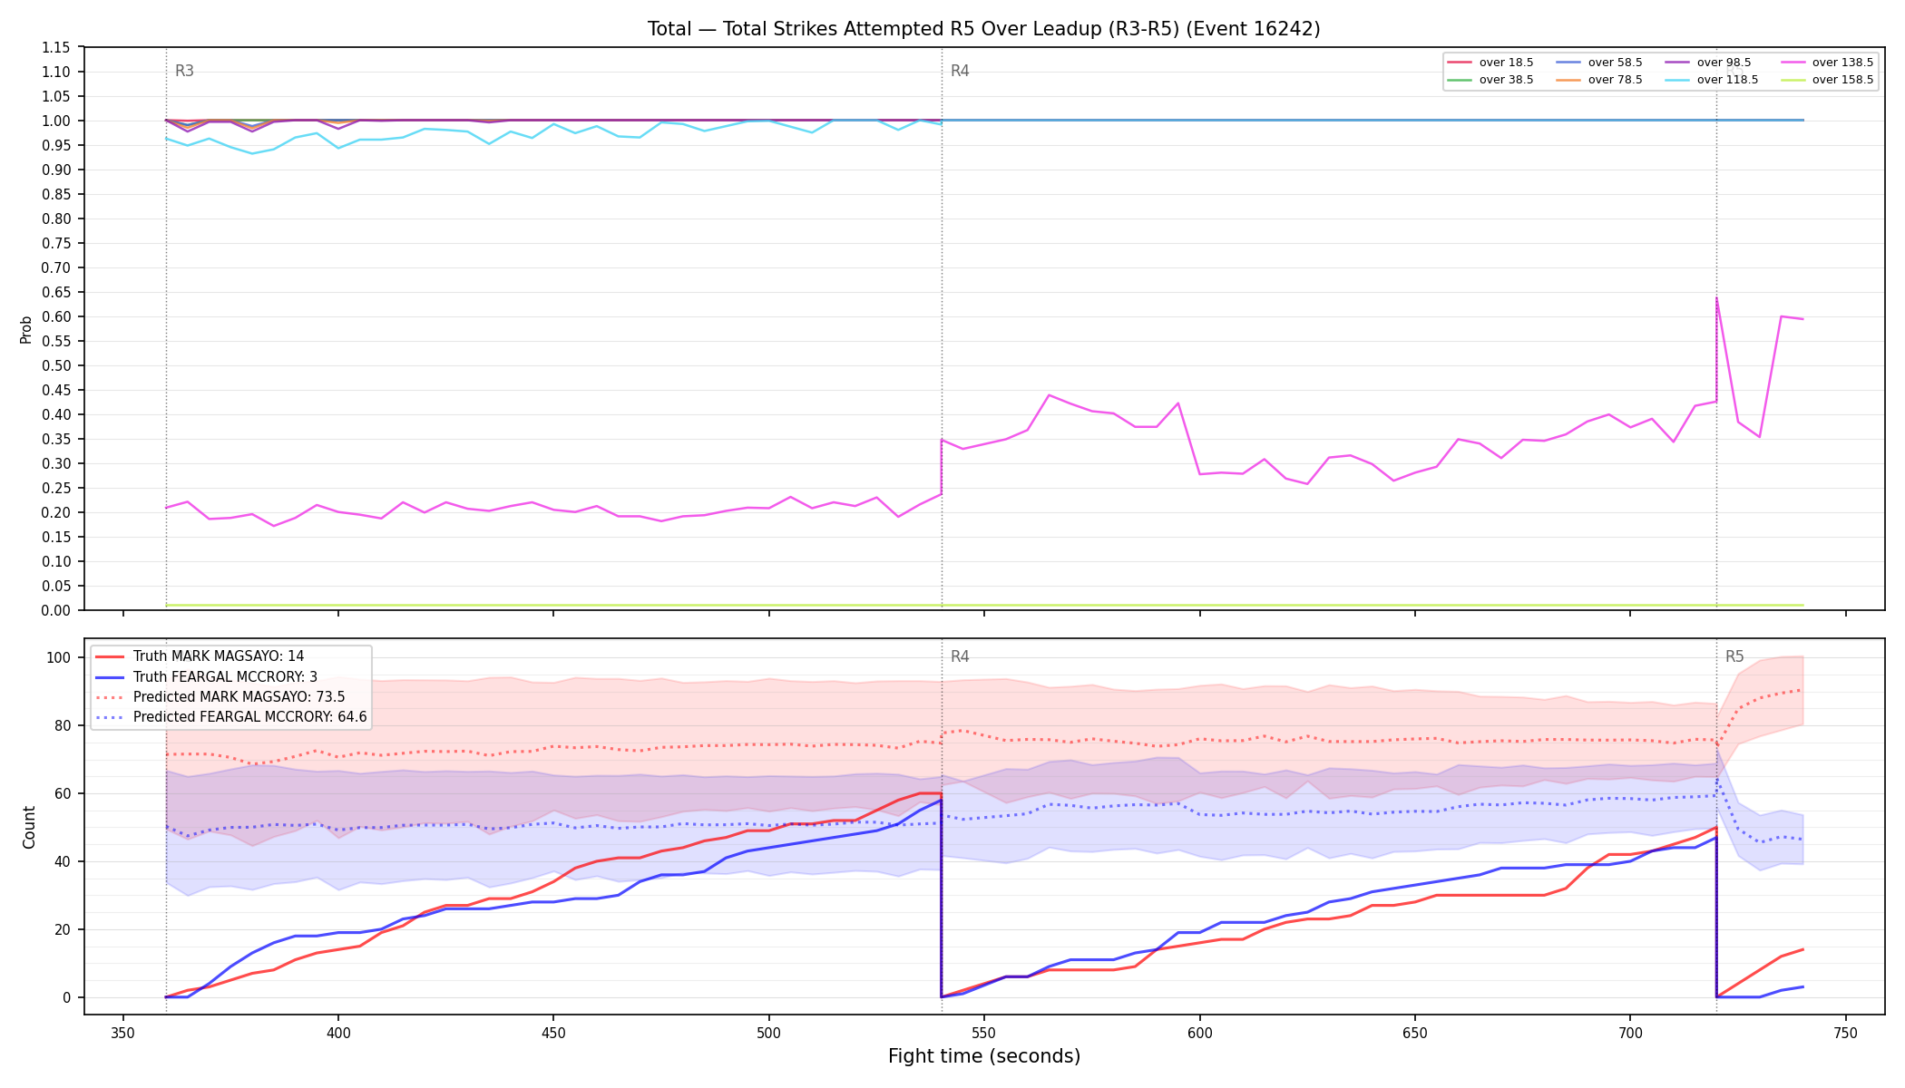The image size is (1905, 1088).
Task: Click the 100 tick on the Count axis
Action: pyautogui.click(x=60, y=657)
